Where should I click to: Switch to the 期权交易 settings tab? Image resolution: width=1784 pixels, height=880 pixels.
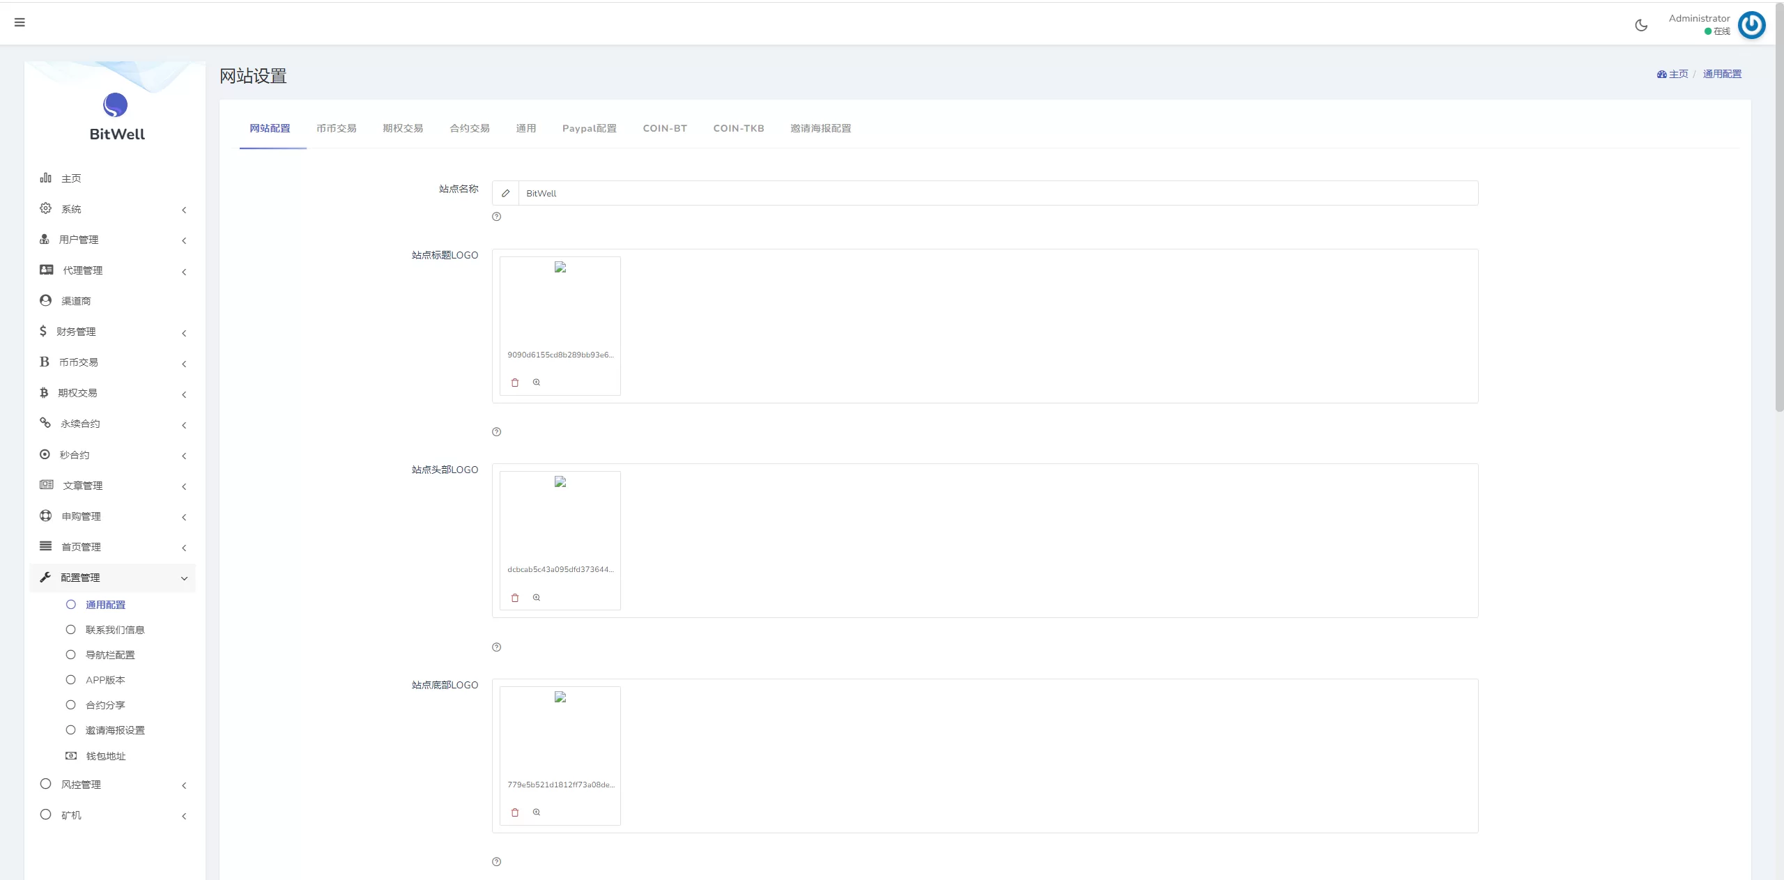coord(403,128)
